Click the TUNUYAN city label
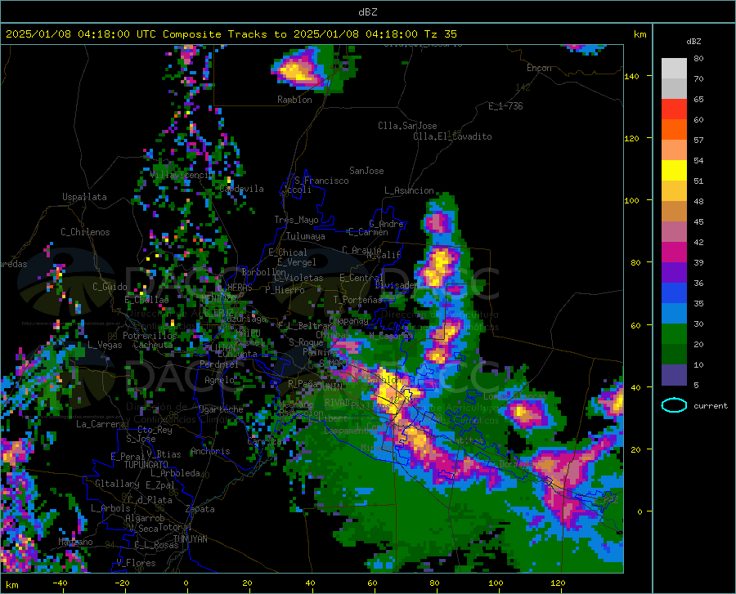 point(190,538)
